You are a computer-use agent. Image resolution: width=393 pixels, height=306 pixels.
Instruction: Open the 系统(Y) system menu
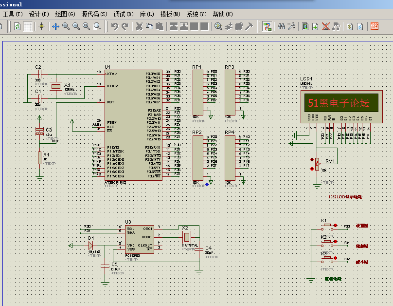coord(196,14)
